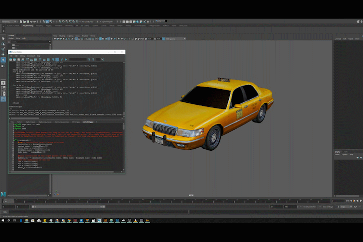
Task: Click Select by hierarchy mode icon
Action: click(44, 22)
